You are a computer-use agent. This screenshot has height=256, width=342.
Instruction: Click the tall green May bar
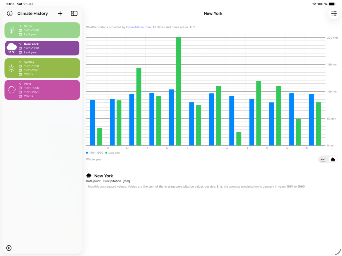click(179, 91)
